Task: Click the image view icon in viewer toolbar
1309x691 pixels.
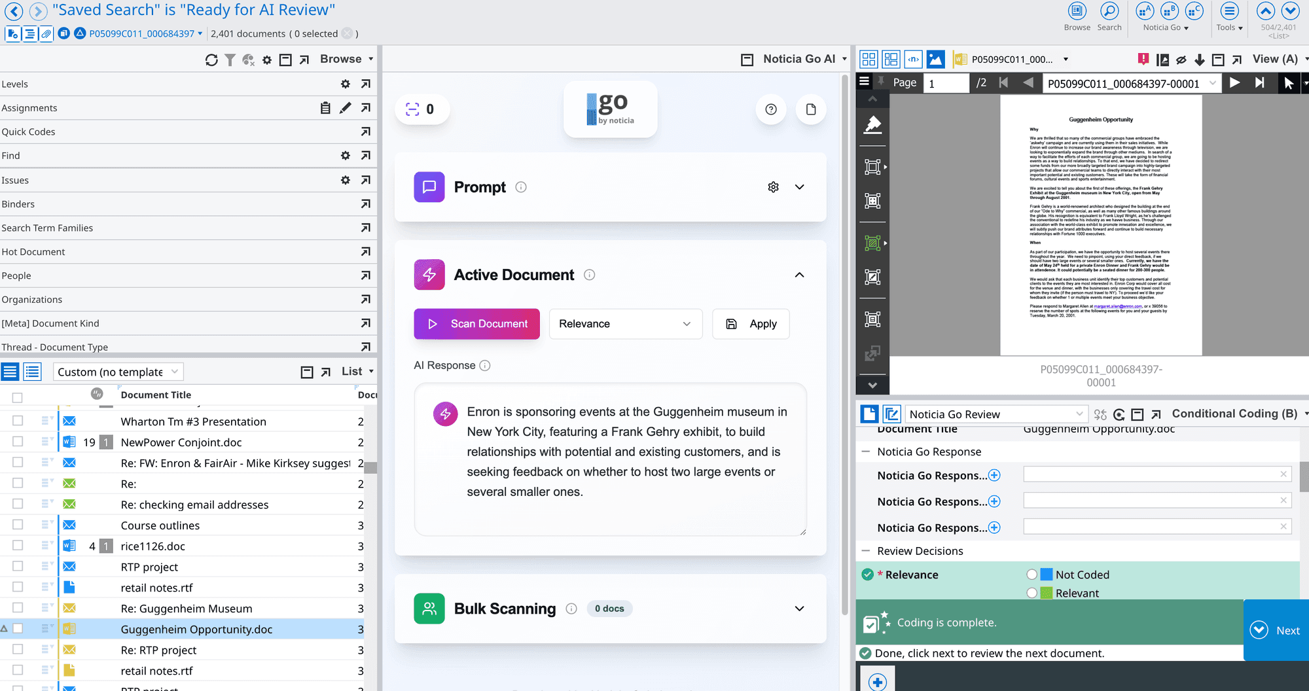Action: [x=936, y=60]
